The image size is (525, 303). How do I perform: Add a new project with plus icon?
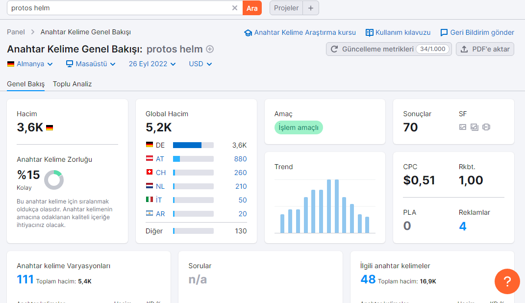tap(311, 8)
